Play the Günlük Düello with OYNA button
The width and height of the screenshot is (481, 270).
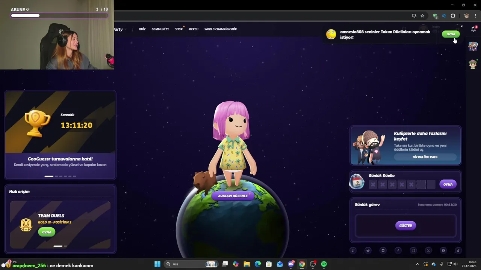pyautogui.click(x=448, y=184)
